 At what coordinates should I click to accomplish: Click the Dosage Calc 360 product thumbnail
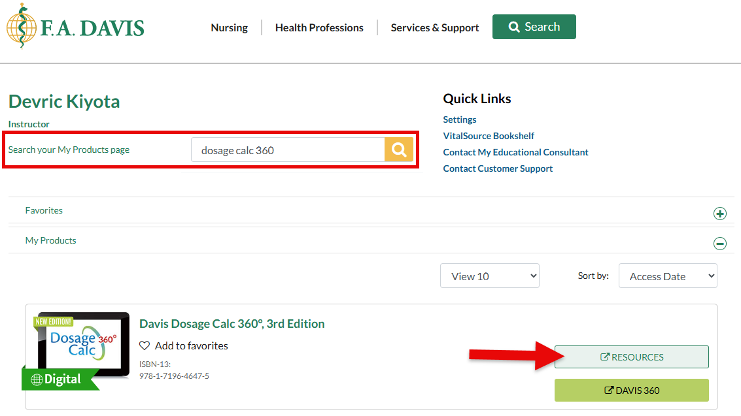click(x=77, y=346)
